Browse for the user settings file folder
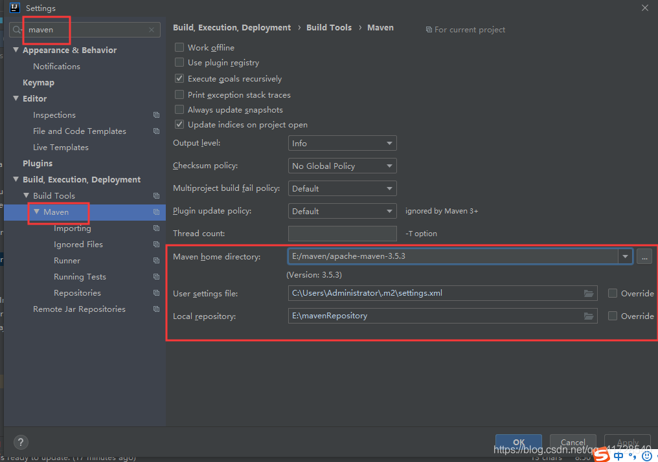658x462 pixels. [x=589, y=294]
